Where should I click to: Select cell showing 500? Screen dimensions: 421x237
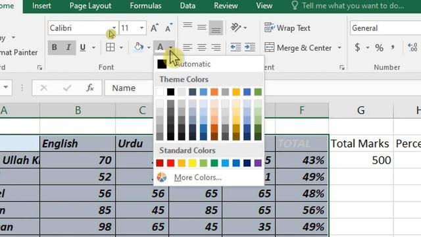click(x=361, y=160)
